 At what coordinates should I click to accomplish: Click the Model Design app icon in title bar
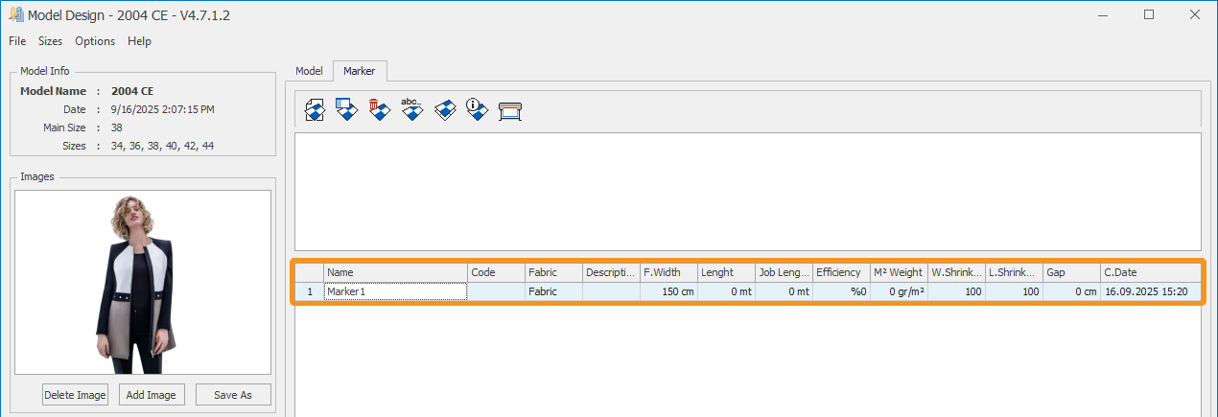[15, 15]
